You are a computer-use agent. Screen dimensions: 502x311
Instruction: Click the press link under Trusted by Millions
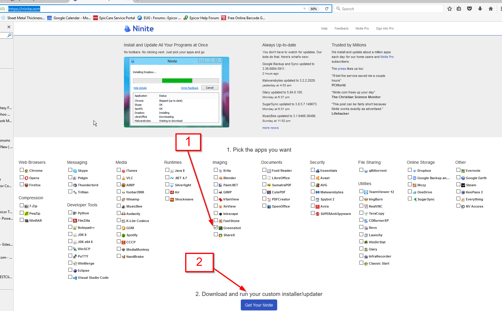[342, 69]
